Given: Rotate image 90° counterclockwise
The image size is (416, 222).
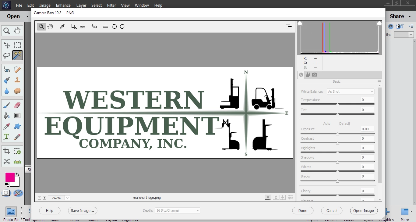Looking at the screenshot, I should (x=115, y=27).
